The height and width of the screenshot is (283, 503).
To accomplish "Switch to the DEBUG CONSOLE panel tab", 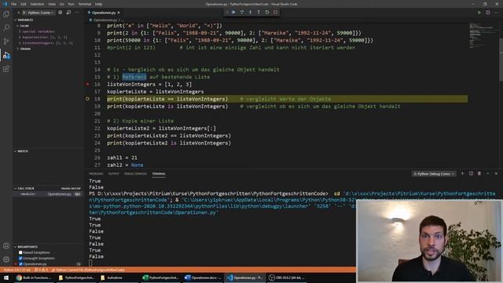I will pyautogui.click(x=135, y=174).
